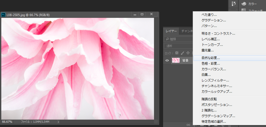Switch to the チャンネル tab

[x=187, y=31]
